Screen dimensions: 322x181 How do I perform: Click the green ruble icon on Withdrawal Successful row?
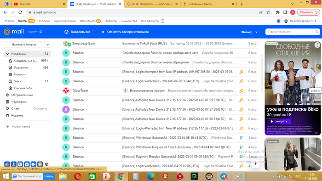coord(241,138)
